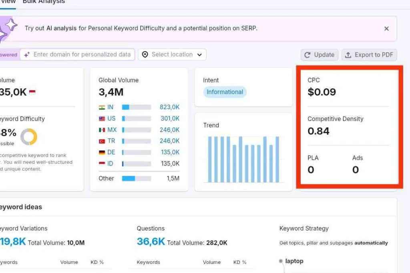Click the US volume progress bar
This screenshot has height=273, width=410.
[x=137, y=119]
